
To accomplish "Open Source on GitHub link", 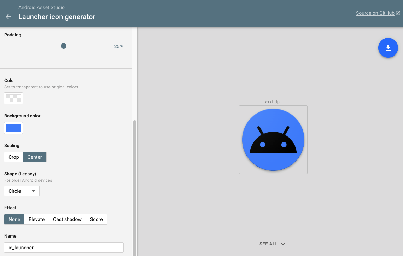I will click(375, 13).
